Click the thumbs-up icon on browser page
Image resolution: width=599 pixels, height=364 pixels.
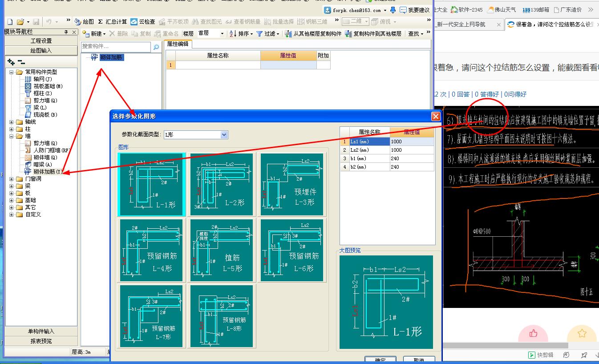(533, 333)
